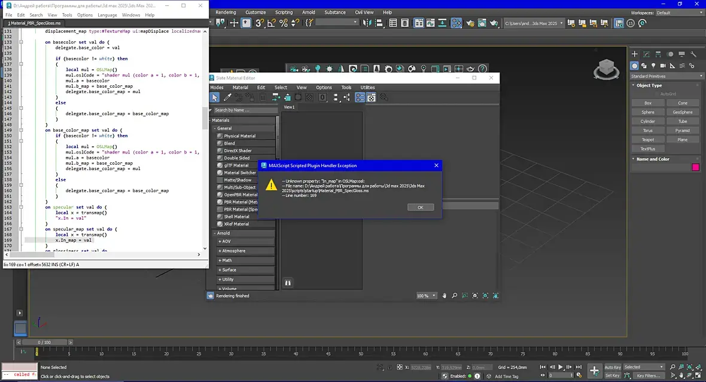Image resolution: width=706 pixels, height=382 pixels.
Task: Select the arrow Select tool in Slate editor
Action: pyautogui.click(x=215, y=97)
